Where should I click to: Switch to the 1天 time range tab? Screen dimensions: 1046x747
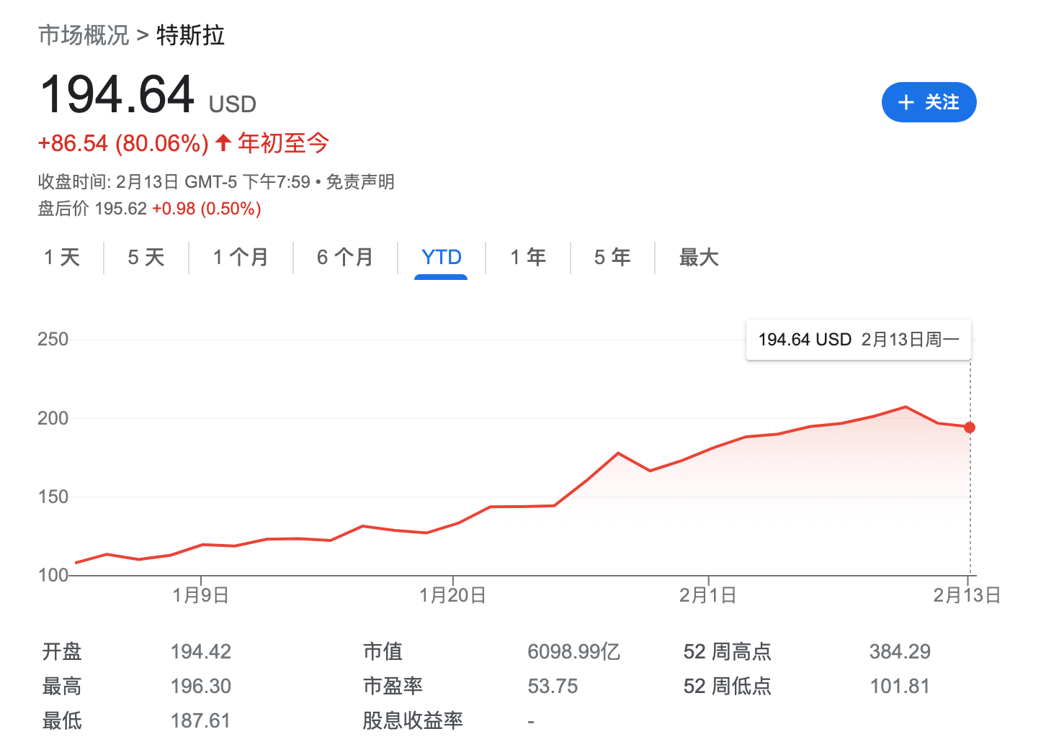pyautogui.click(x=63, y=257)
